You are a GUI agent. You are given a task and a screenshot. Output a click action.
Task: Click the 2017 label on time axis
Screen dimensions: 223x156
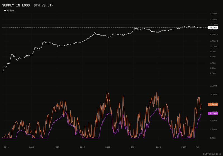[x=82, y=147]
